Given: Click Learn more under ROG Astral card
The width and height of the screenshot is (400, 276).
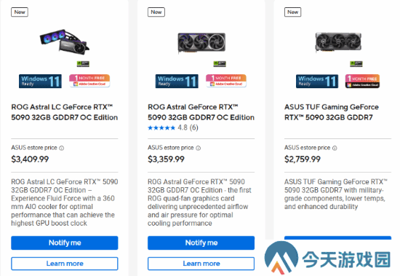Looking at the screenshot, I should pyautogui.click(x=201, y=264).
